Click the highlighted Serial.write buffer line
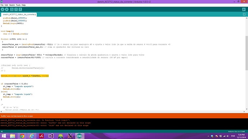This screenshot has height=139, width=248. coord(25,76)
